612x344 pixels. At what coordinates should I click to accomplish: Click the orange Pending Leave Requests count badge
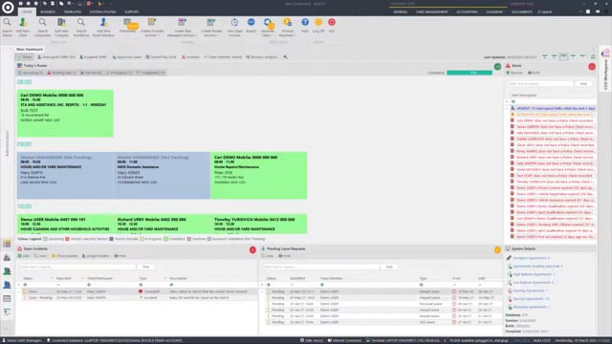tap(497, 249)
